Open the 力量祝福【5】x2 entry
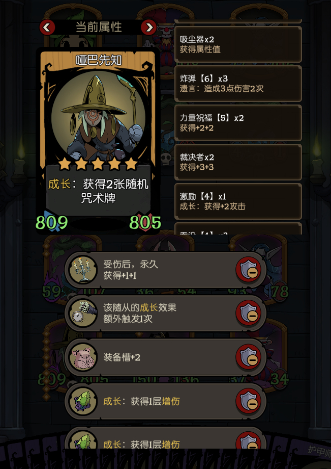 (238, 123)
